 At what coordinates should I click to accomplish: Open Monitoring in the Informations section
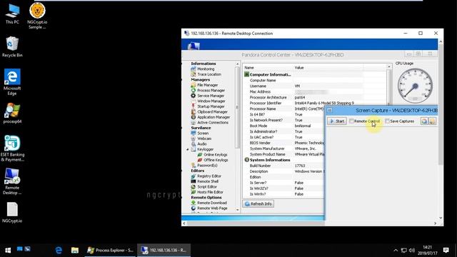coord(203,69)
